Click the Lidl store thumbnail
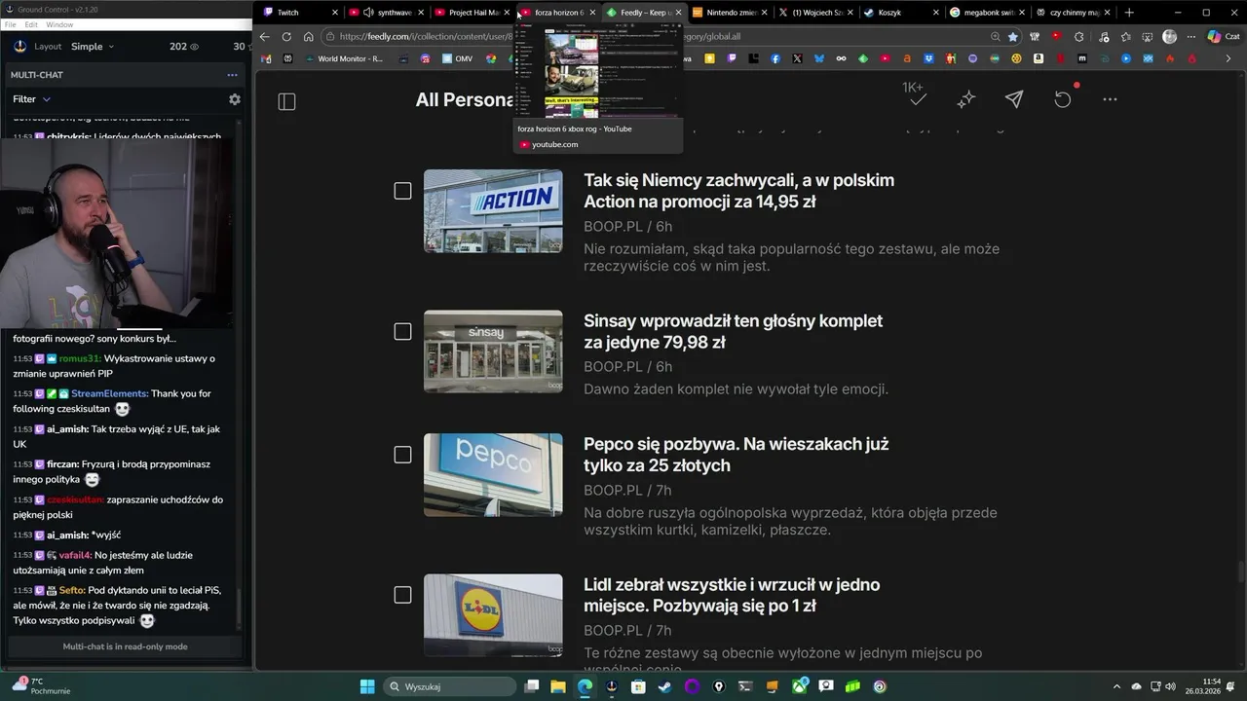This screenshot has width=1247, height=701. click(493, 615)
